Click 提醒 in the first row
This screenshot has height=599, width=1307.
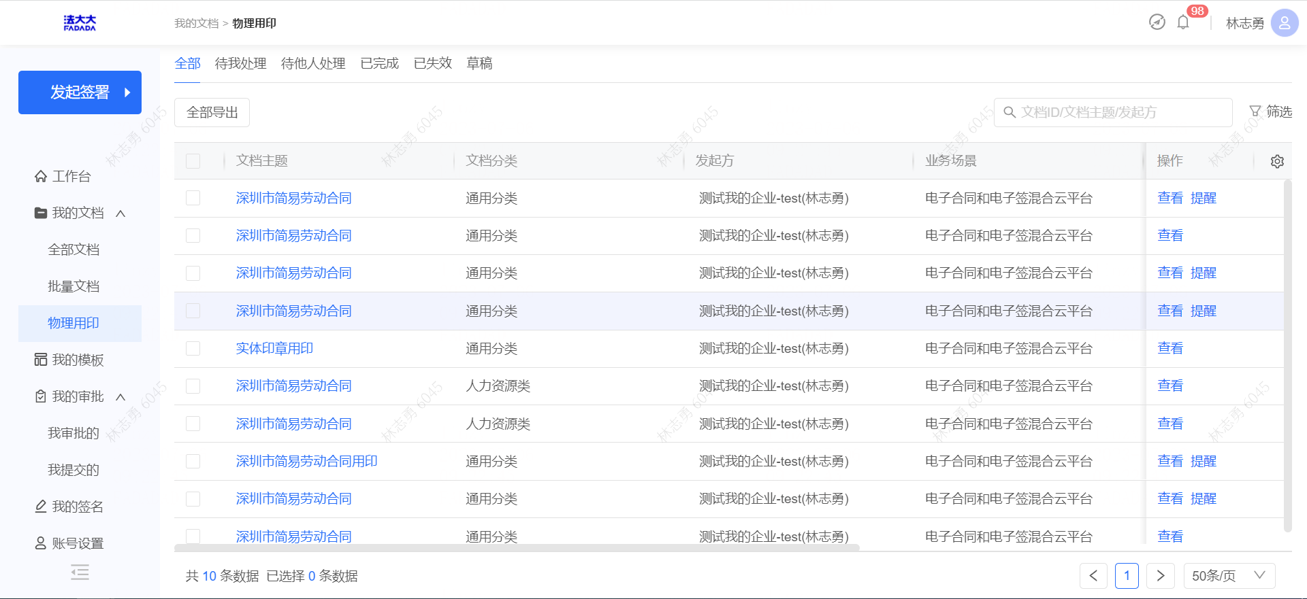point(1204,198)
